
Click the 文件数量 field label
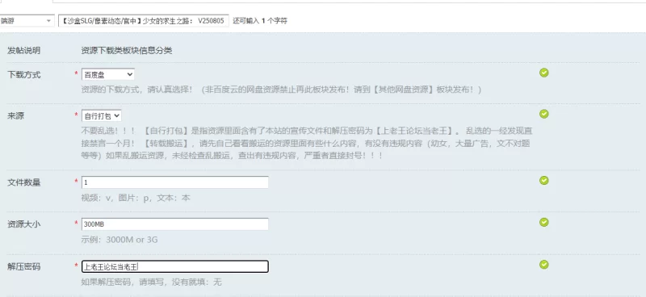point(24,182)
